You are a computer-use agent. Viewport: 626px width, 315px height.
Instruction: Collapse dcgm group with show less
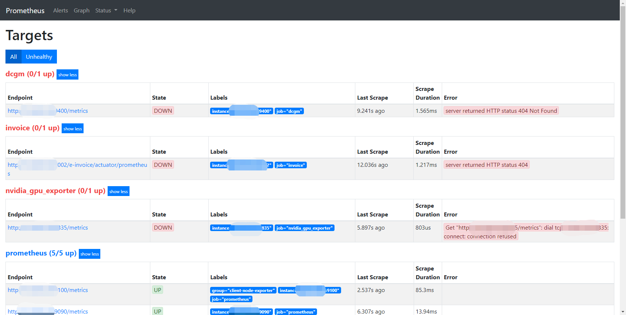[x=67, y=74]
